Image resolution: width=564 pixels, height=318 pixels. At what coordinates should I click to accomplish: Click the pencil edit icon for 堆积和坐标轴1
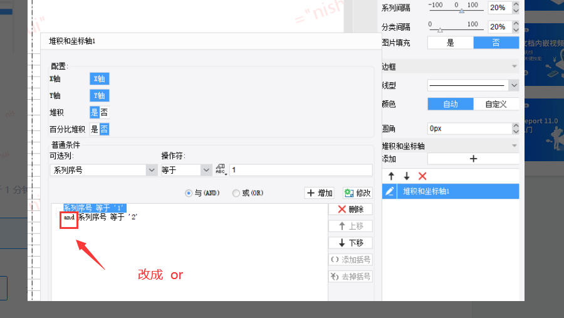[x=390, y=191]
